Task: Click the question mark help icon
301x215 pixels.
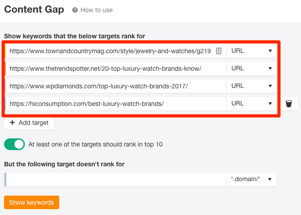Action: click(75, 10)
